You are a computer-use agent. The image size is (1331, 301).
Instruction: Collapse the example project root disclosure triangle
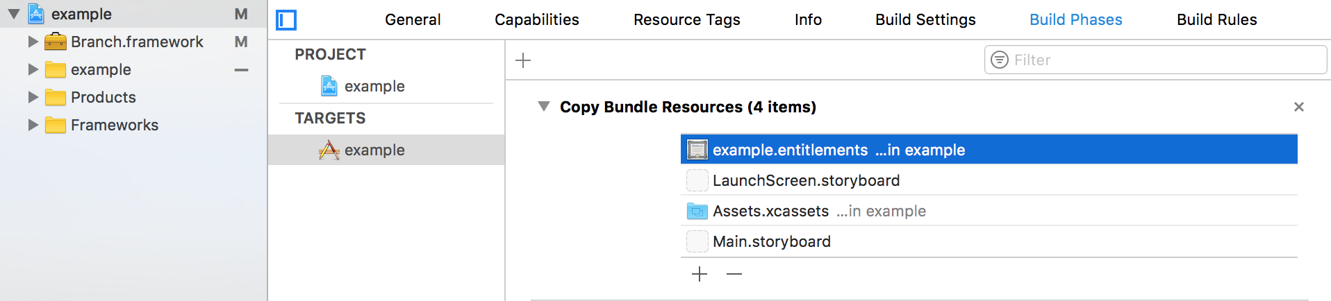13,14
